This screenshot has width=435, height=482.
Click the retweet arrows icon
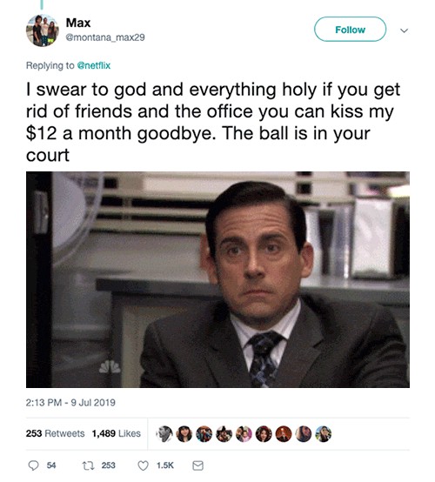[87, 465]
